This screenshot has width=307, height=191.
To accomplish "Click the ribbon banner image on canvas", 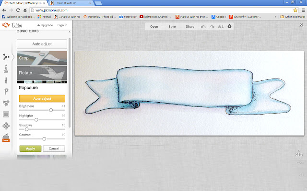I will [189, 94].
